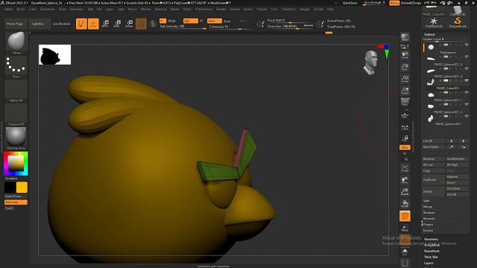Expand the Project section
This screenshot has height=268, width=477.
click(428, 225)
